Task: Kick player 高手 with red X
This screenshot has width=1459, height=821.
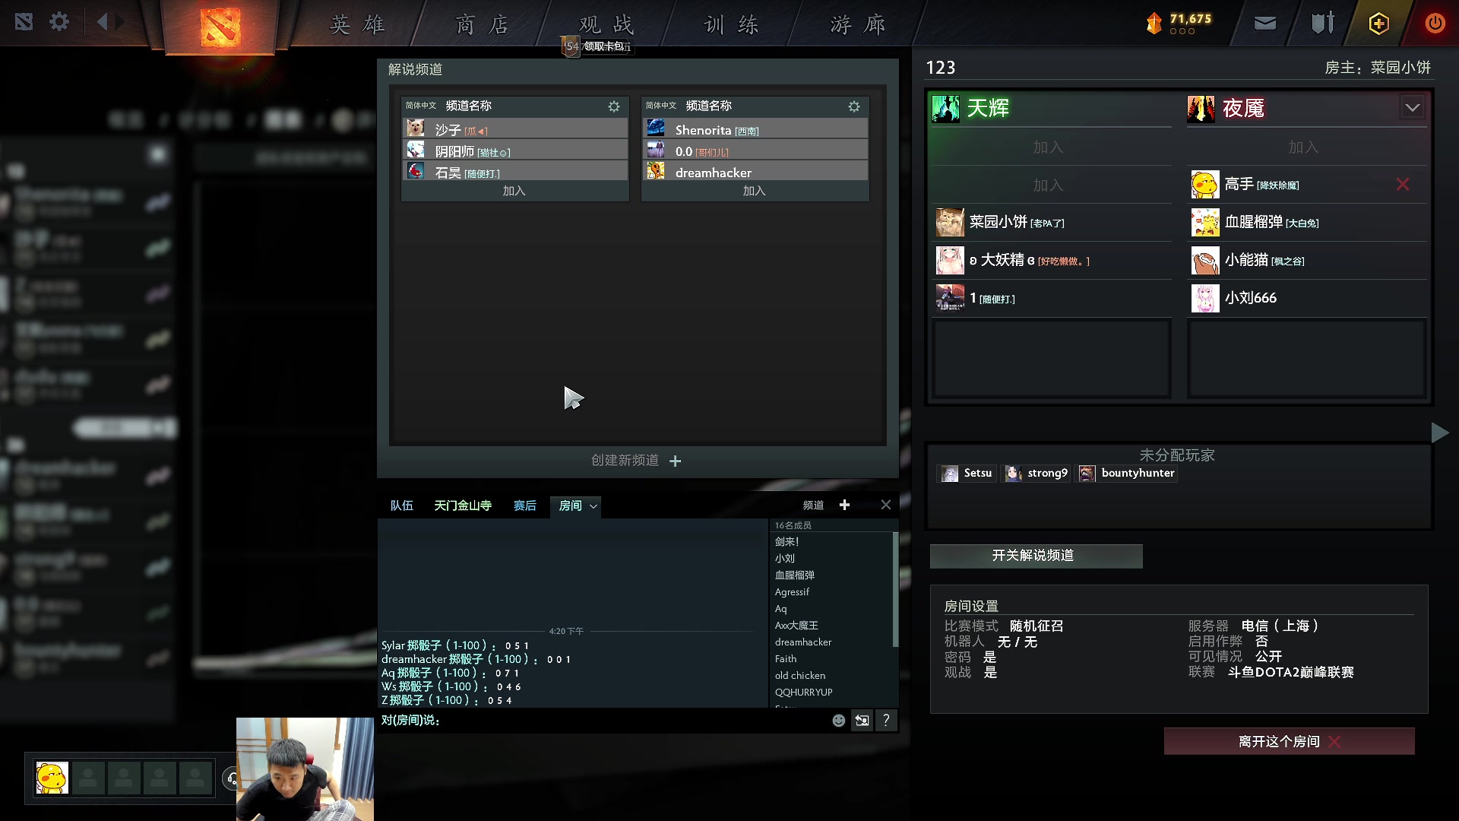Action: coord(1403,185)
